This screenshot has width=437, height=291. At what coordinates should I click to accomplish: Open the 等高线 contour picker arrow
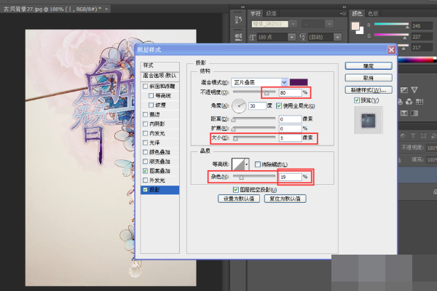246,164
